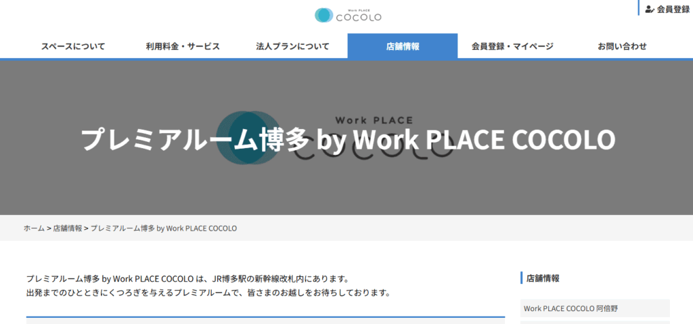Open 会員登録・マイページ in the navigation
This screenshot has width=693, height=324.
click(x=512, y=47)
